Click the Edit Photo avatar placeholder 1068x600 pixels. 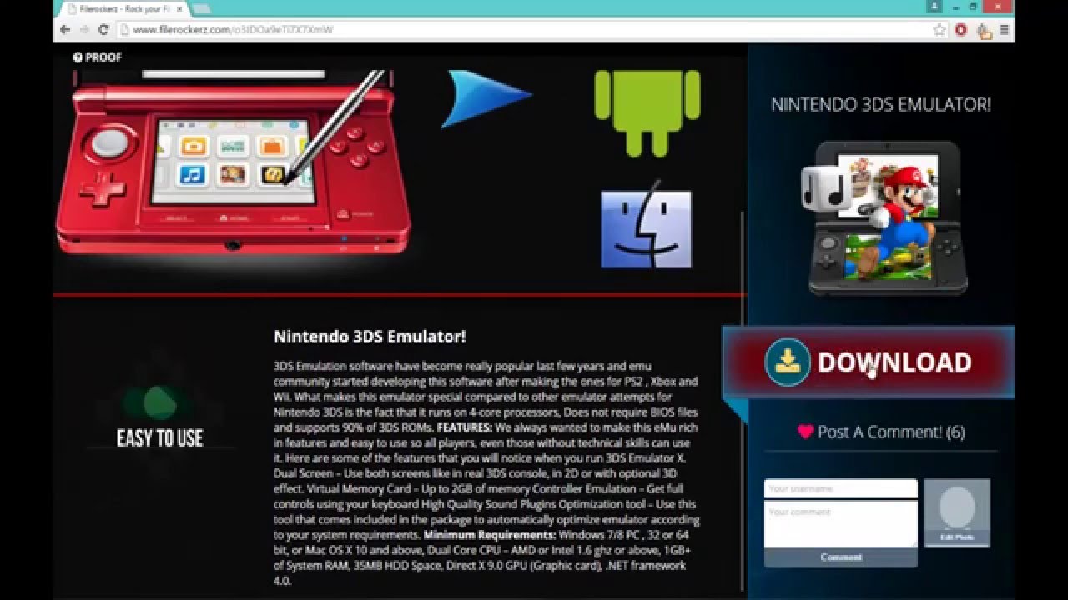click(957, 512)
